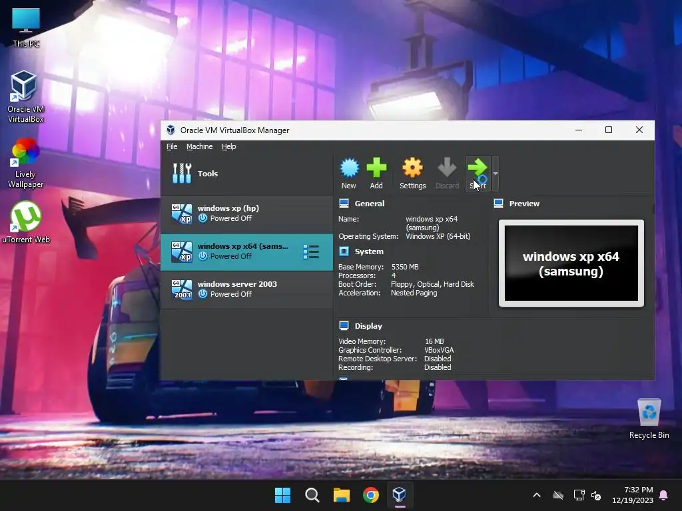Viewport: 682px width, 511px height.
Task: Click the General section monitor icon
Action: 344,204
